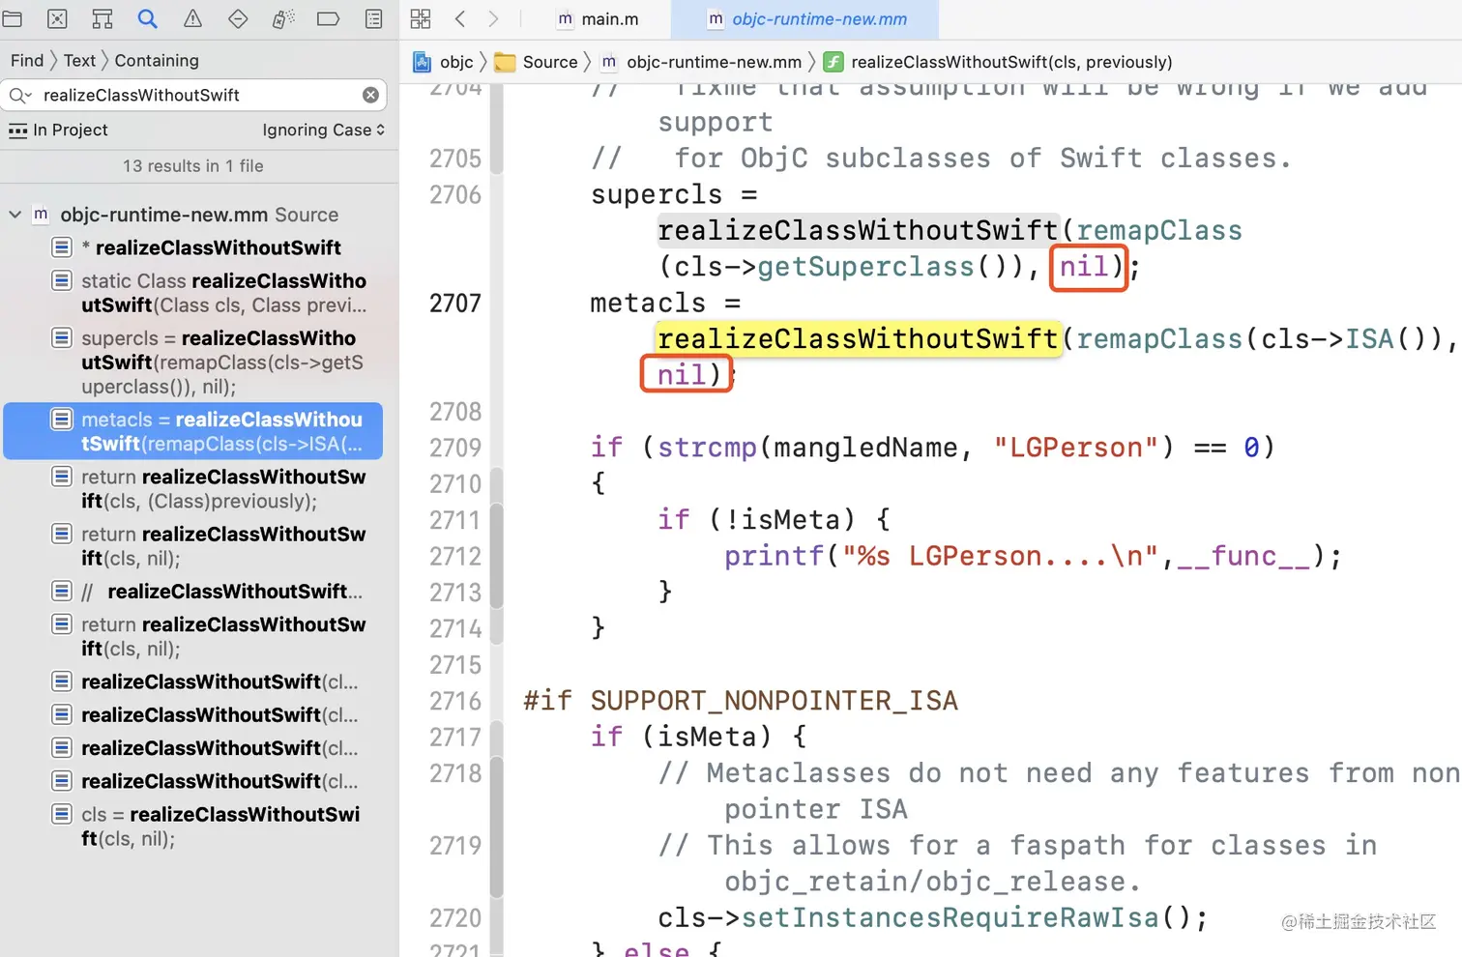The height and width of the screenshot is (957, 1462).
Task: Click the green function icon in the breadcrumb
Action: [x=833, y=62]
